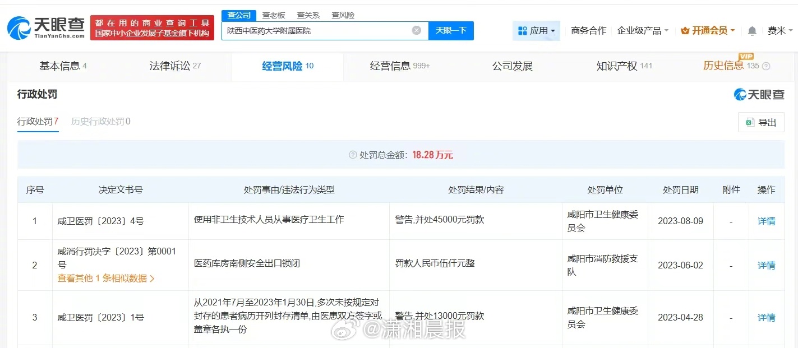Click the 天眼查 logo in the 行政处罚 section header
798x348 pixels.
coord(760,94)
